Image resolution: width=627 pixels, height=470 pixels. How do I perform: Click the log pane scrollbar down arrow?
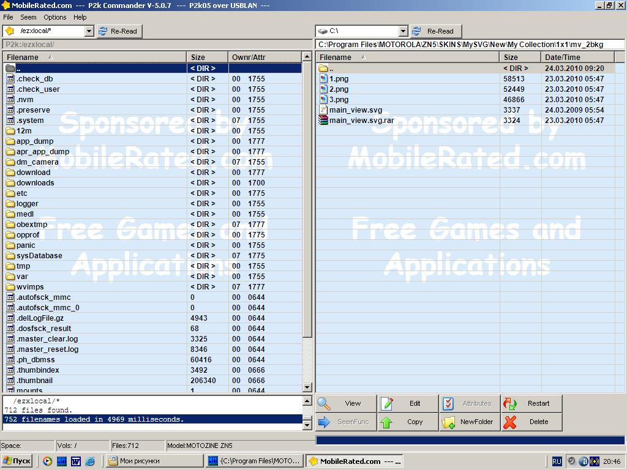307,426
